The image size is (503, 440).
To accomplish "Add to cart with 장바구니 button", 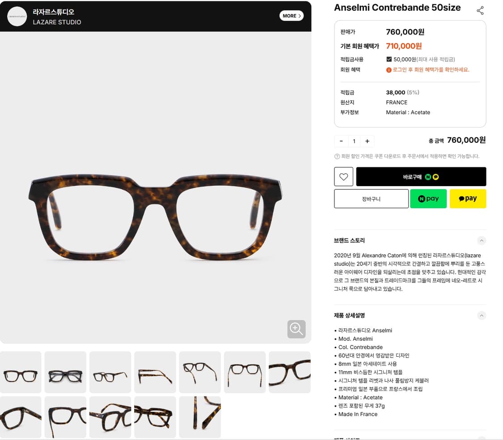I will 371,199.
